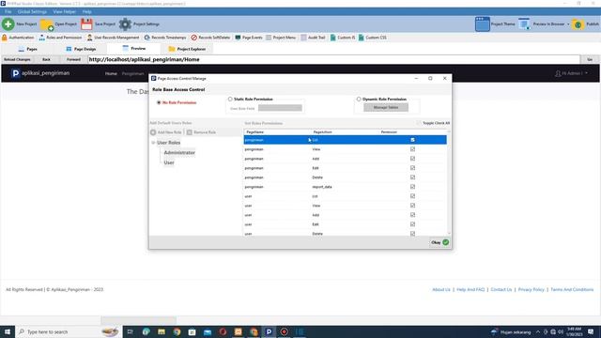Open Custom JS editor
Image resolution: width=601 pixels, height=338 pixels.
click(342, 38)
